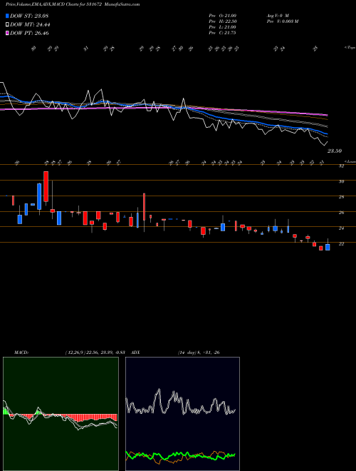Viewport: 356px width, 471px height.
Task: Click the 22 price axis label
Action: point(341,244)
